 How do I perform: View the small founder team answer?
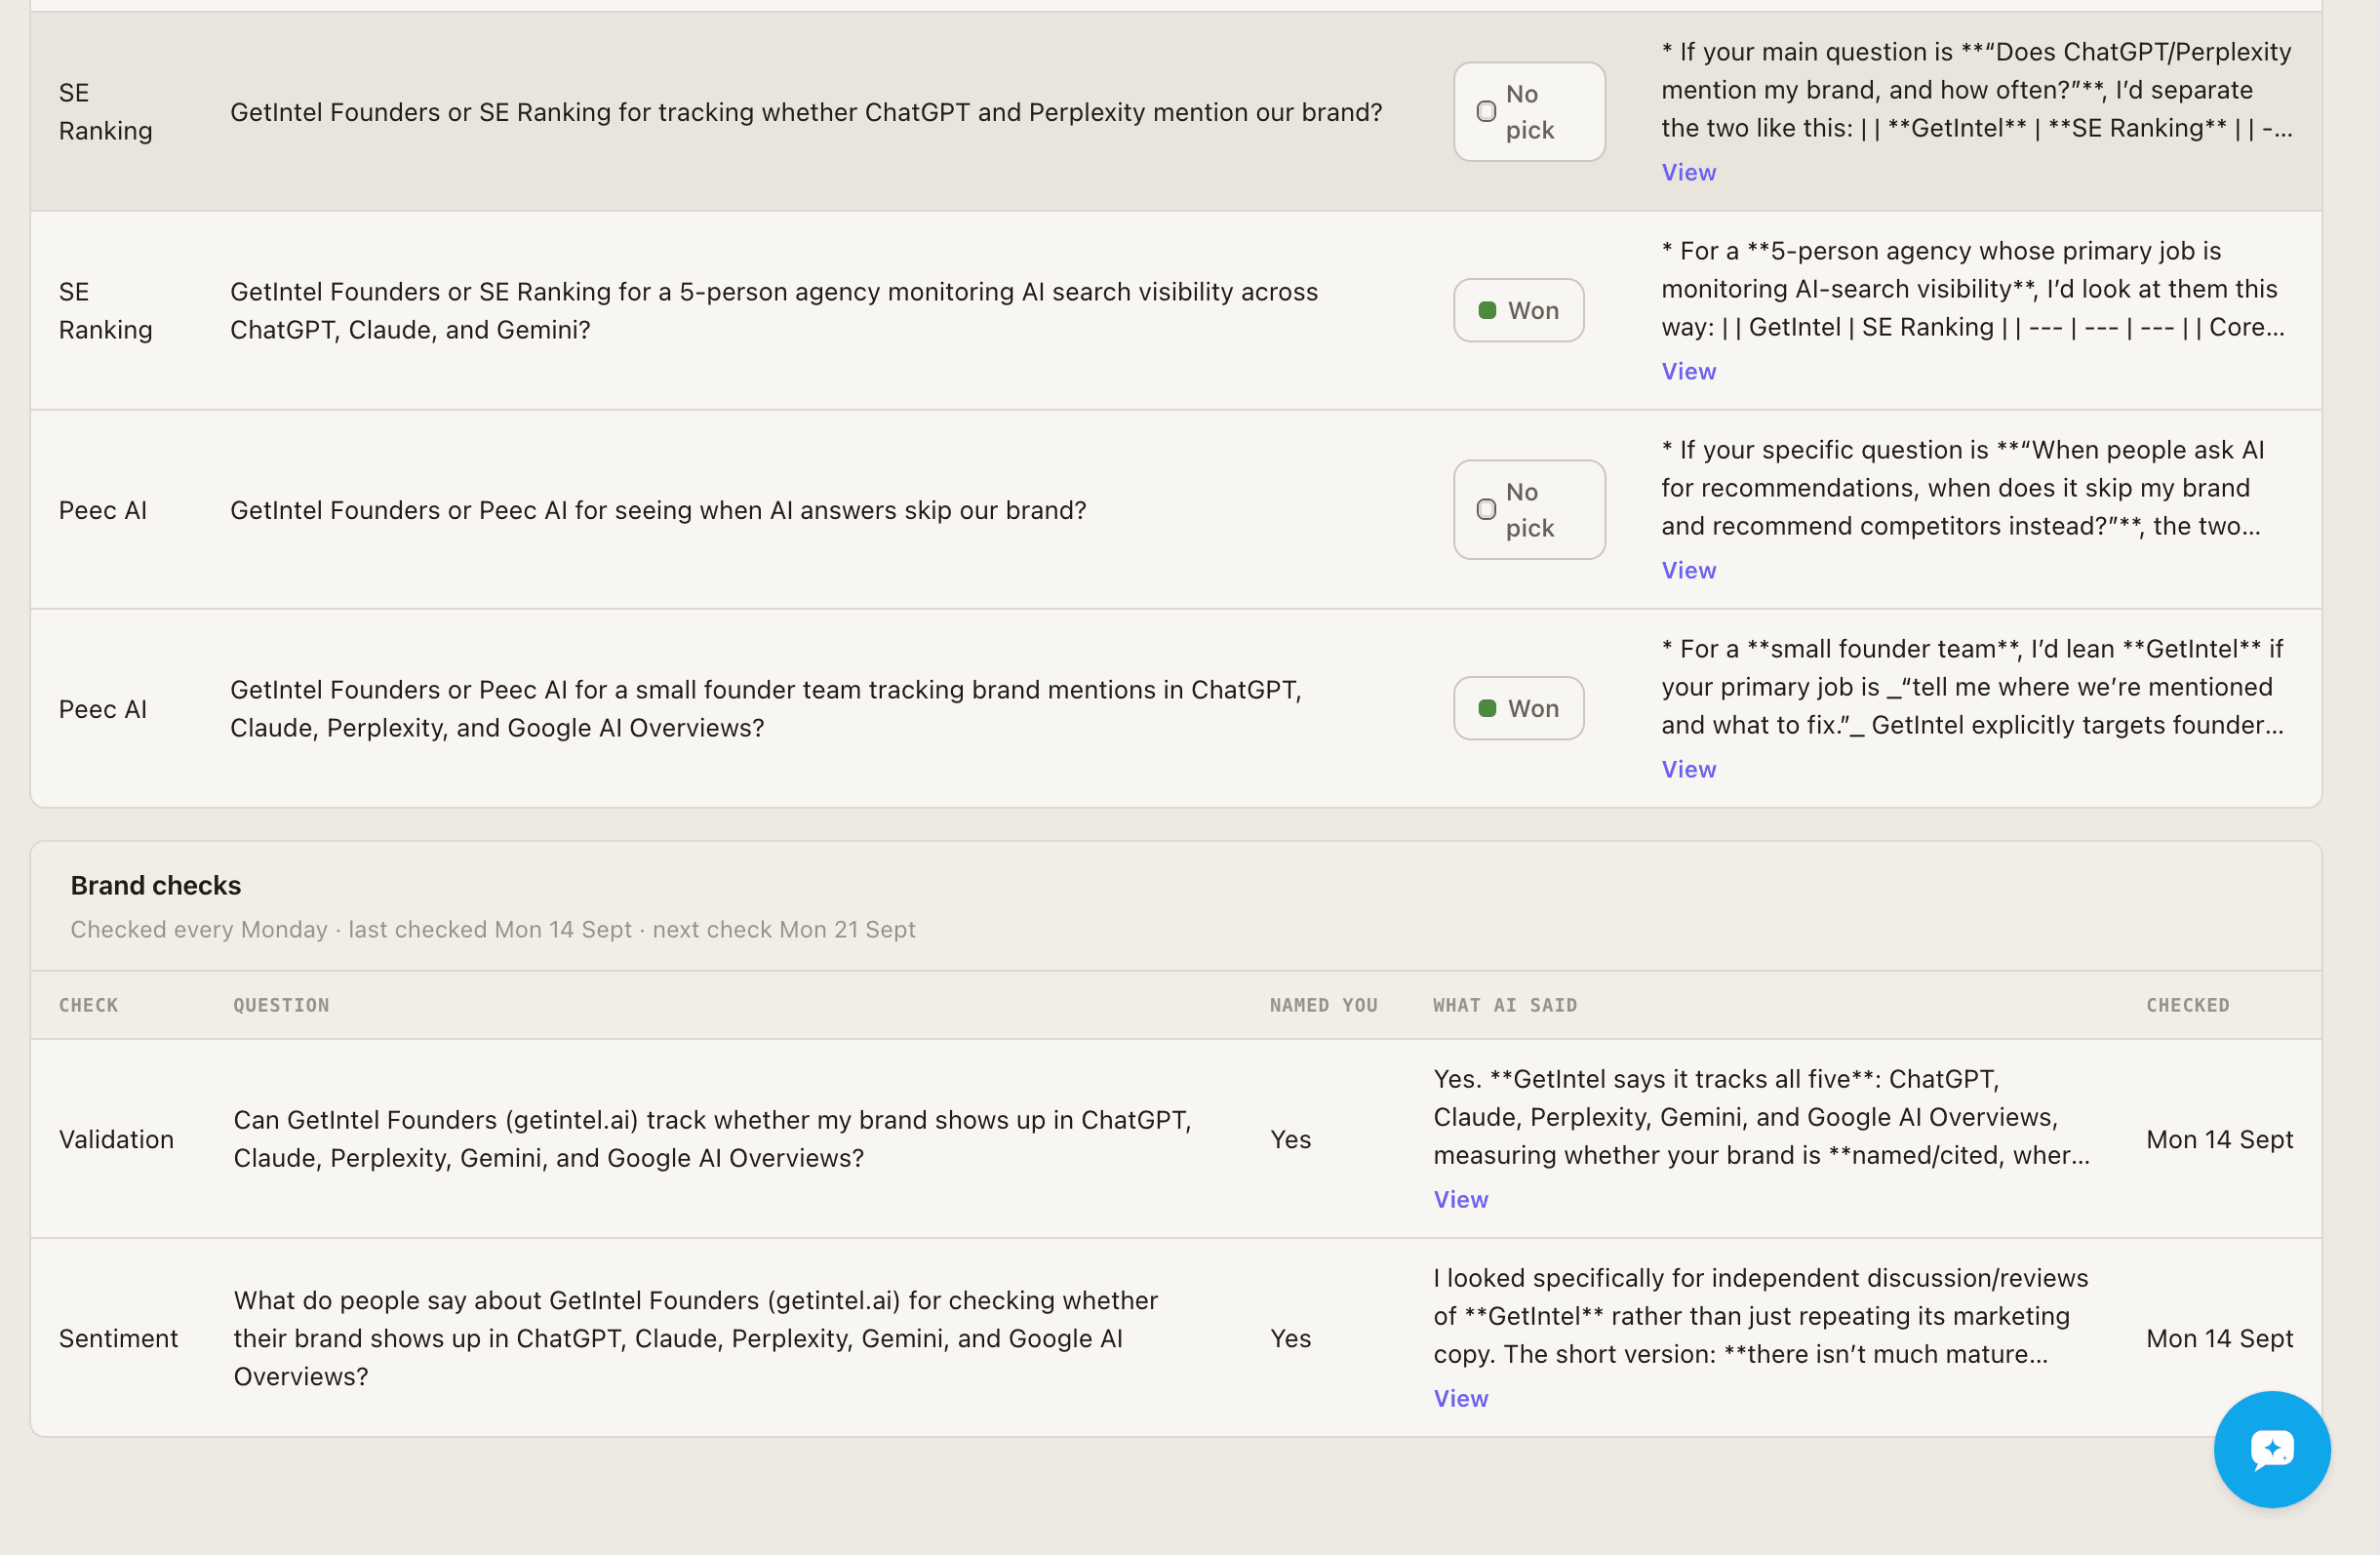click(x=1688, y=769)
